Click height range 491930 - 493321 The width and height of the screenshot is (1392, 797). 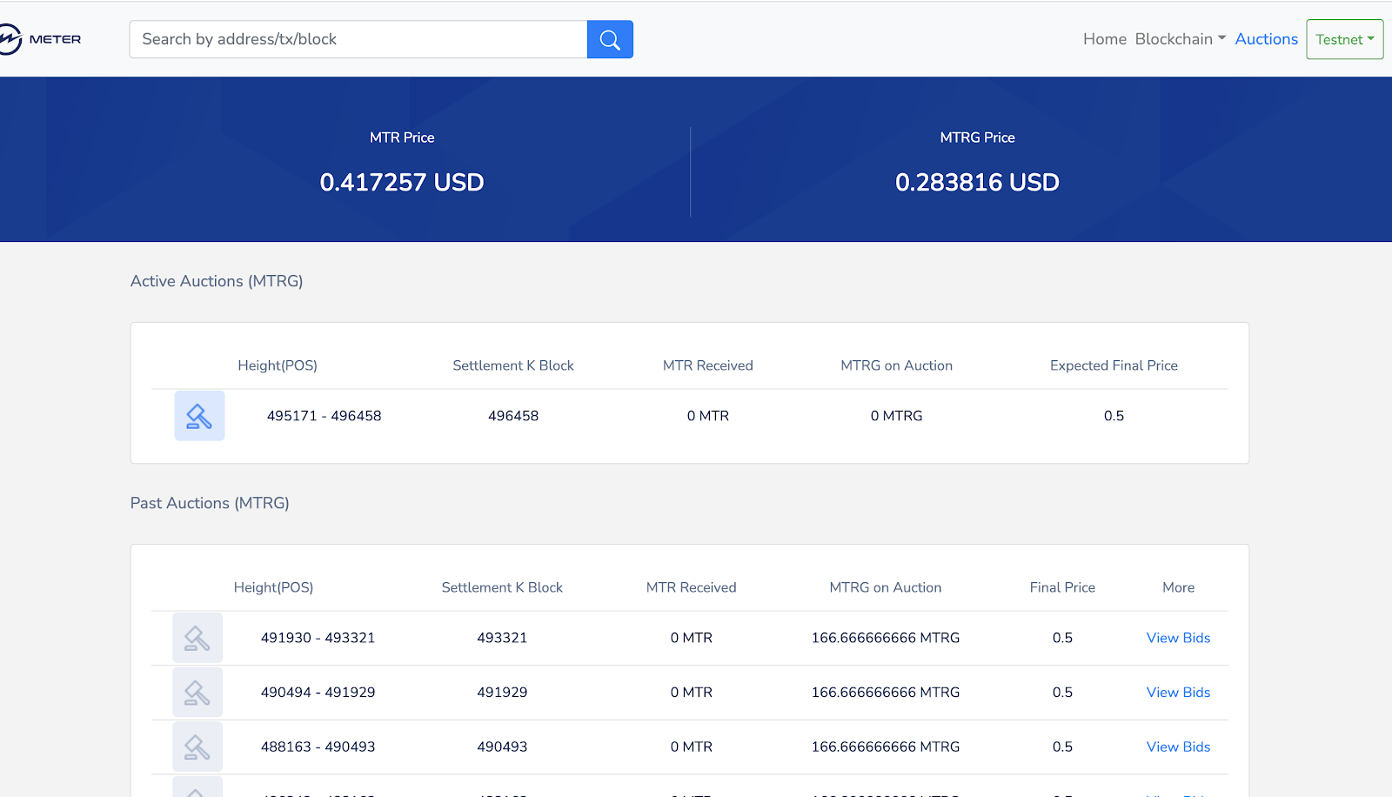pos(318,638)
